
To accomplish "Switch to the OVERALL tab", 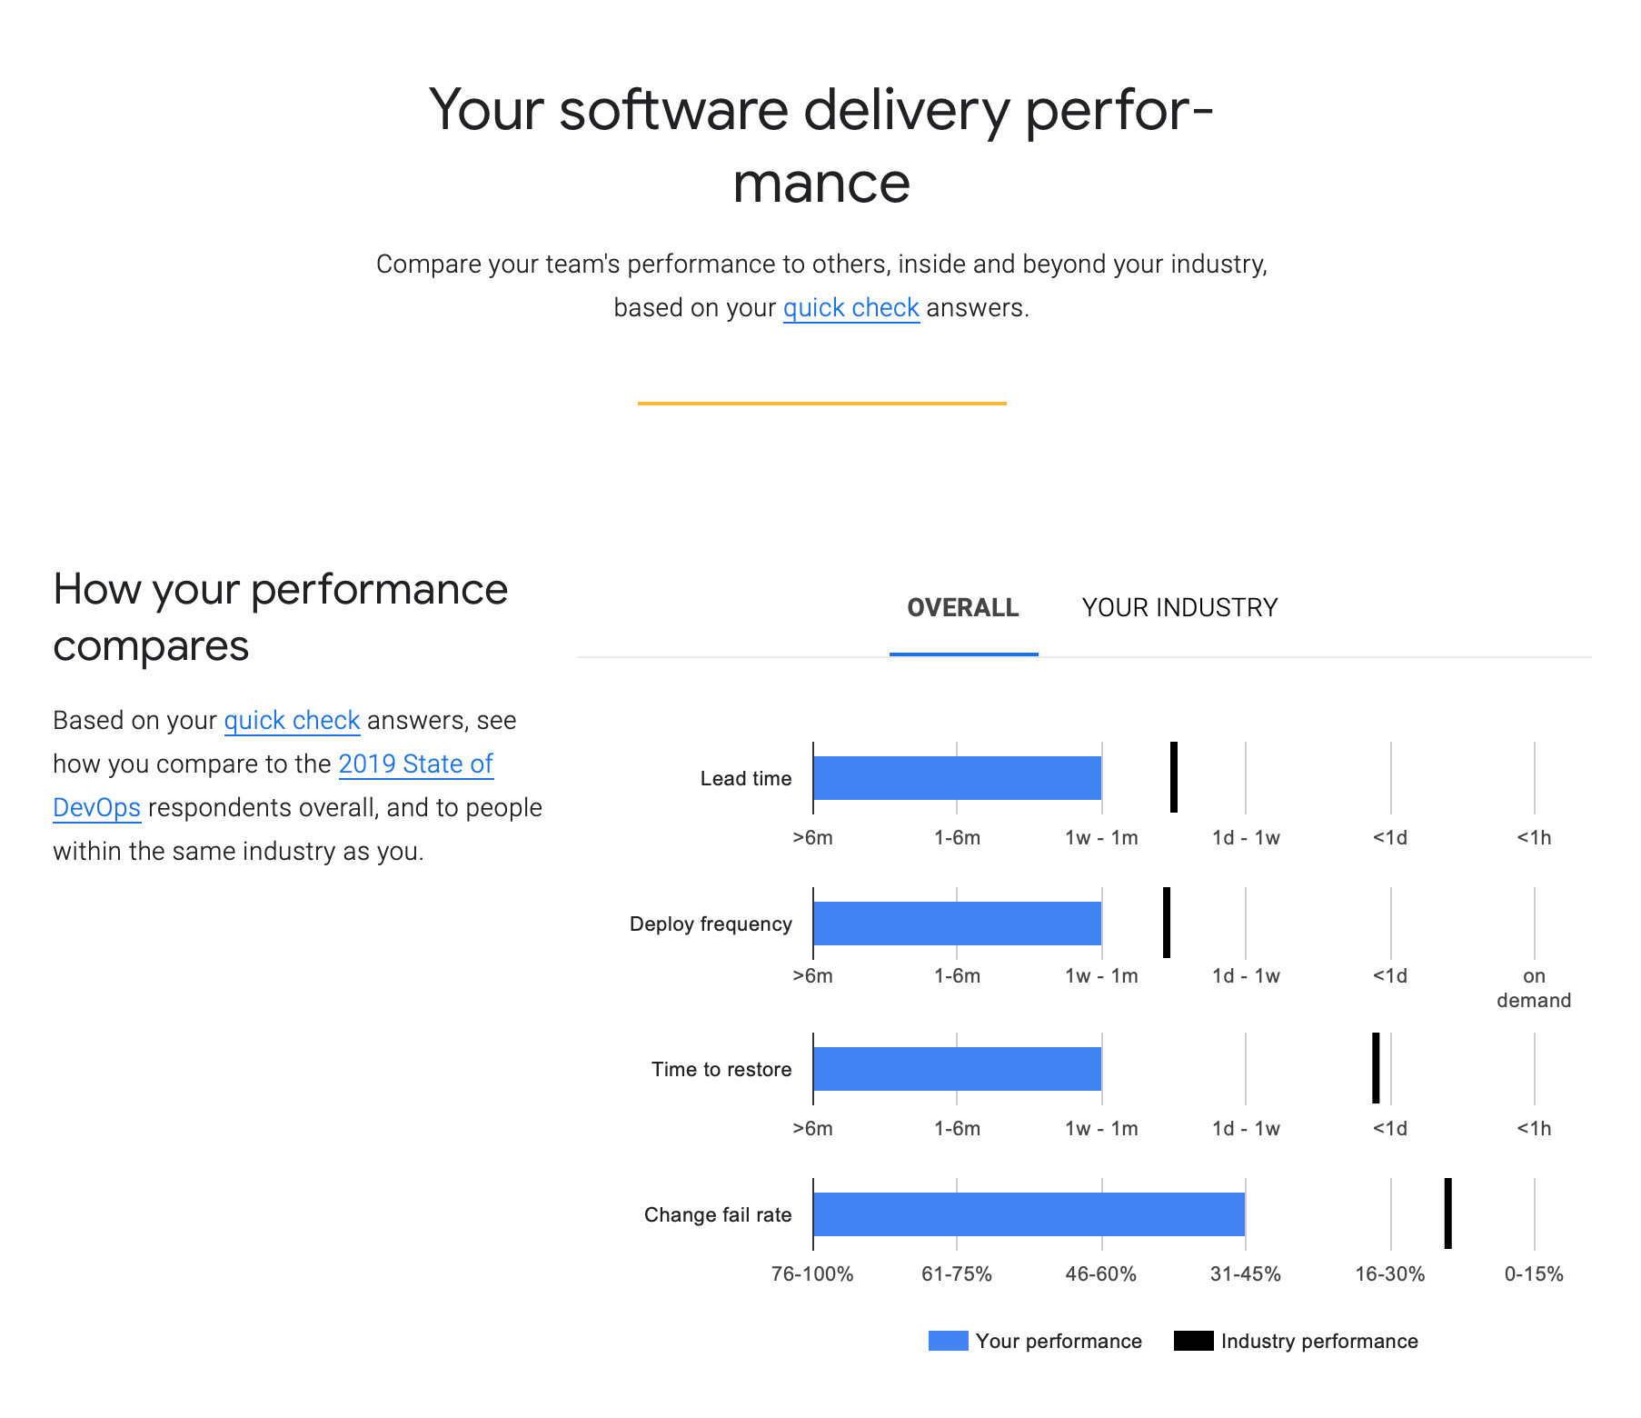I will tap(963, 608).
